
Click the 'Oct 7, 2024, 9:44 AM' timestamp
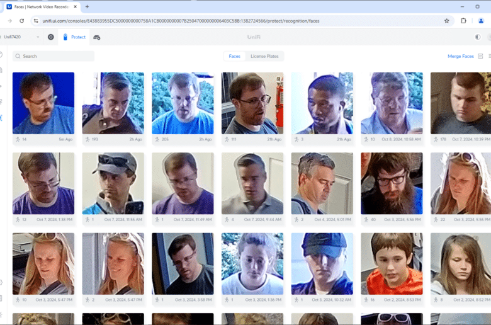[x=262, y=219]
